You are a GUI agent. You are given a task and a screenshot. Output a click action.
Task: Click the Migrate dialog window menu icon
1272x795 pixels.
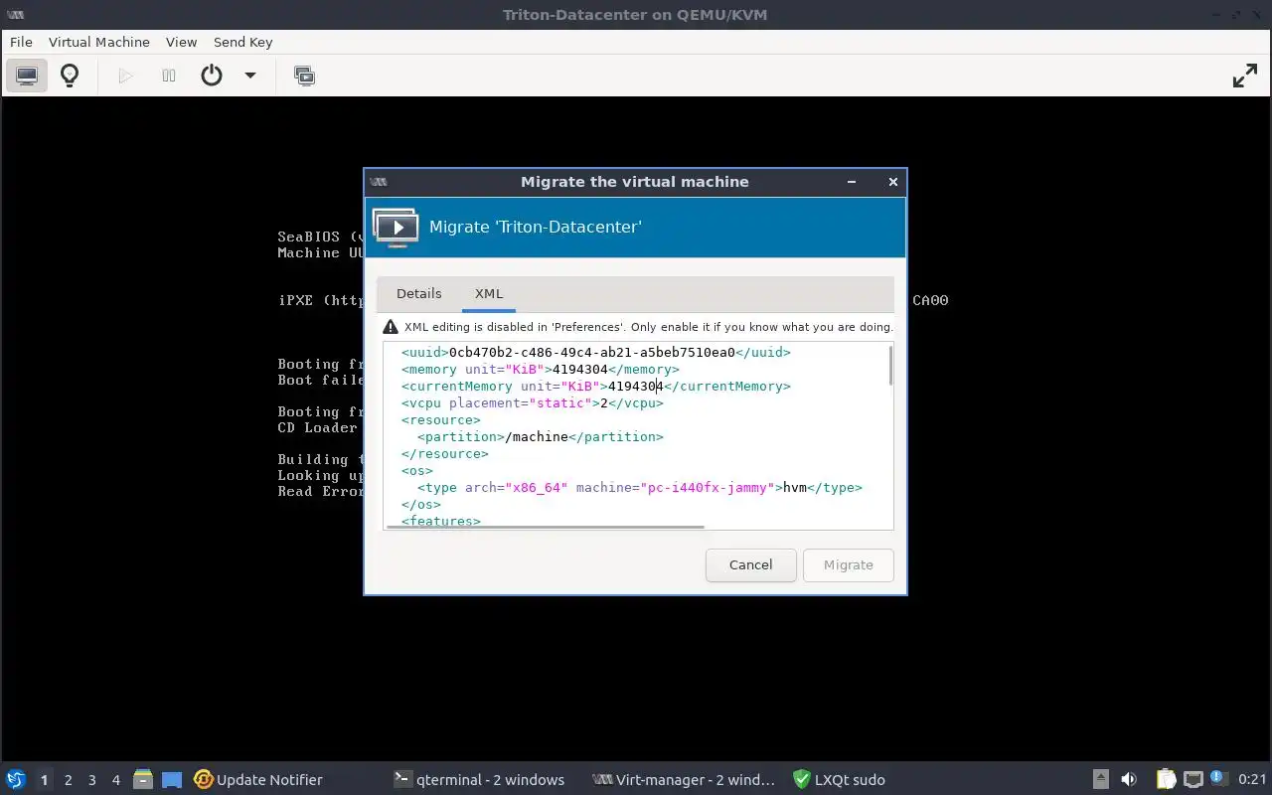point(379,182)
